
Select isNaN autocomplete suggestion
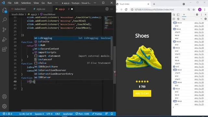[72, 45]
